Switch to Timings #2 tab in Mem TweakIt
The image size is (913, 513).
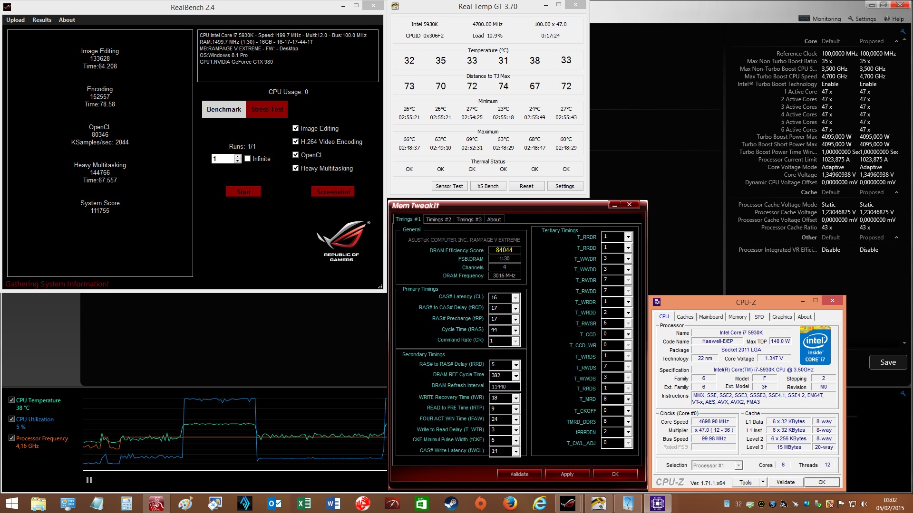click(438, 219)
